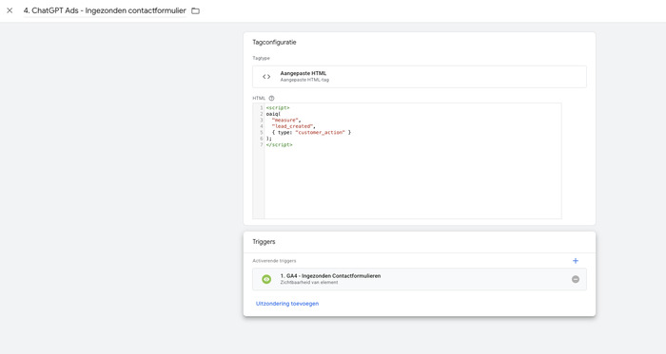Select the Aangepaste HTML tag type row

coord(420,77)
